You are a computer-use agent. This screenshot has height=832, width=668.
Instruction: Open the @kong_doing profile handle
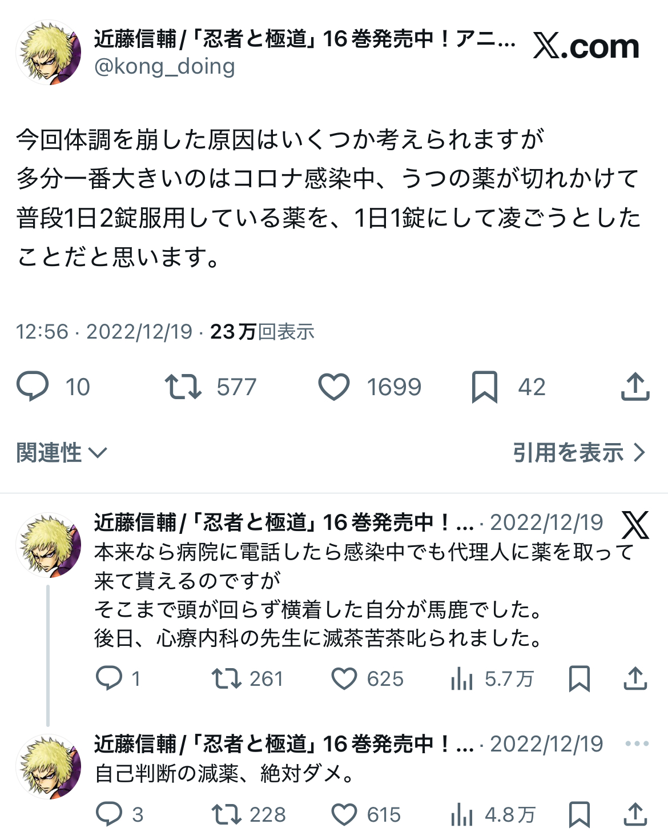click(x=164, y=67)
